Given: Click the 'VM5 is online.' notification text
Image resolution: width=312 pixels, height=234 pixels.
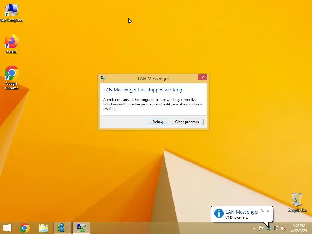Looking at the screenshot, I should [236, 218].
